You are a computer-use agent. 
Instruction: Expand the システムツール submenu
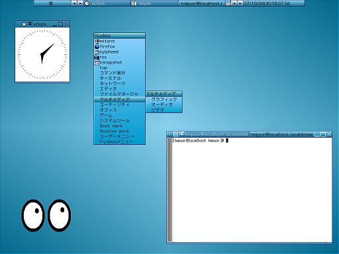point(119,120)
